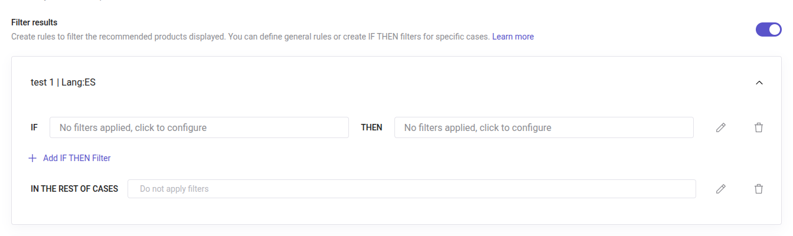Open the Learn more link
The width and height of the screenshot is (793, 236).
[513, 37]
